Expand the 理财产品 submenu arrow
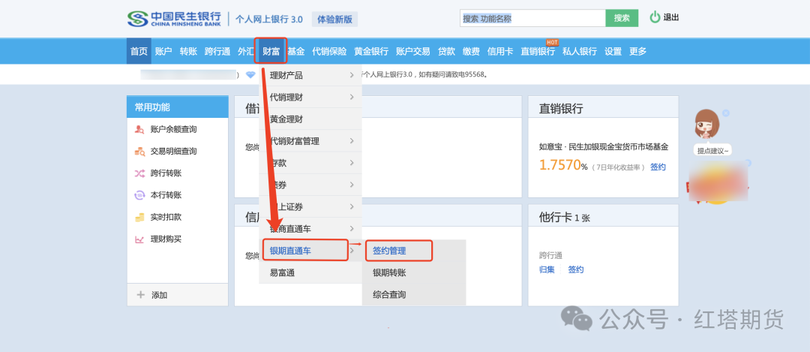 (352, 76)
